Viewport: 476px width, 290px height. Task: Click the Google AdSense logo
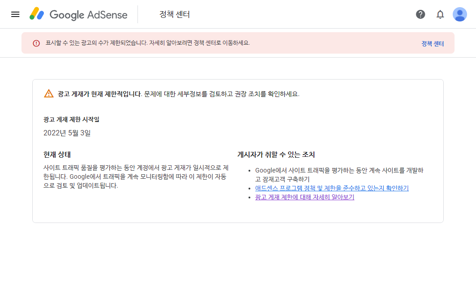tap(78, 14)
